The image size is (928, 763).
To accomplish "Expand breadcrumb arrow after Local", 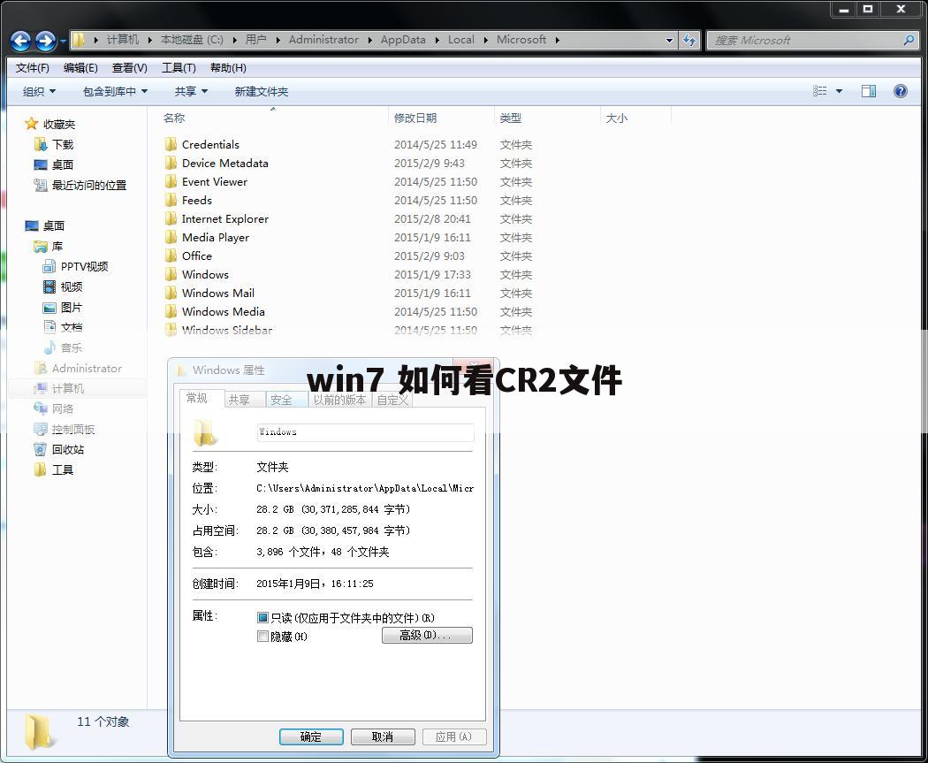I will [485, 40].
